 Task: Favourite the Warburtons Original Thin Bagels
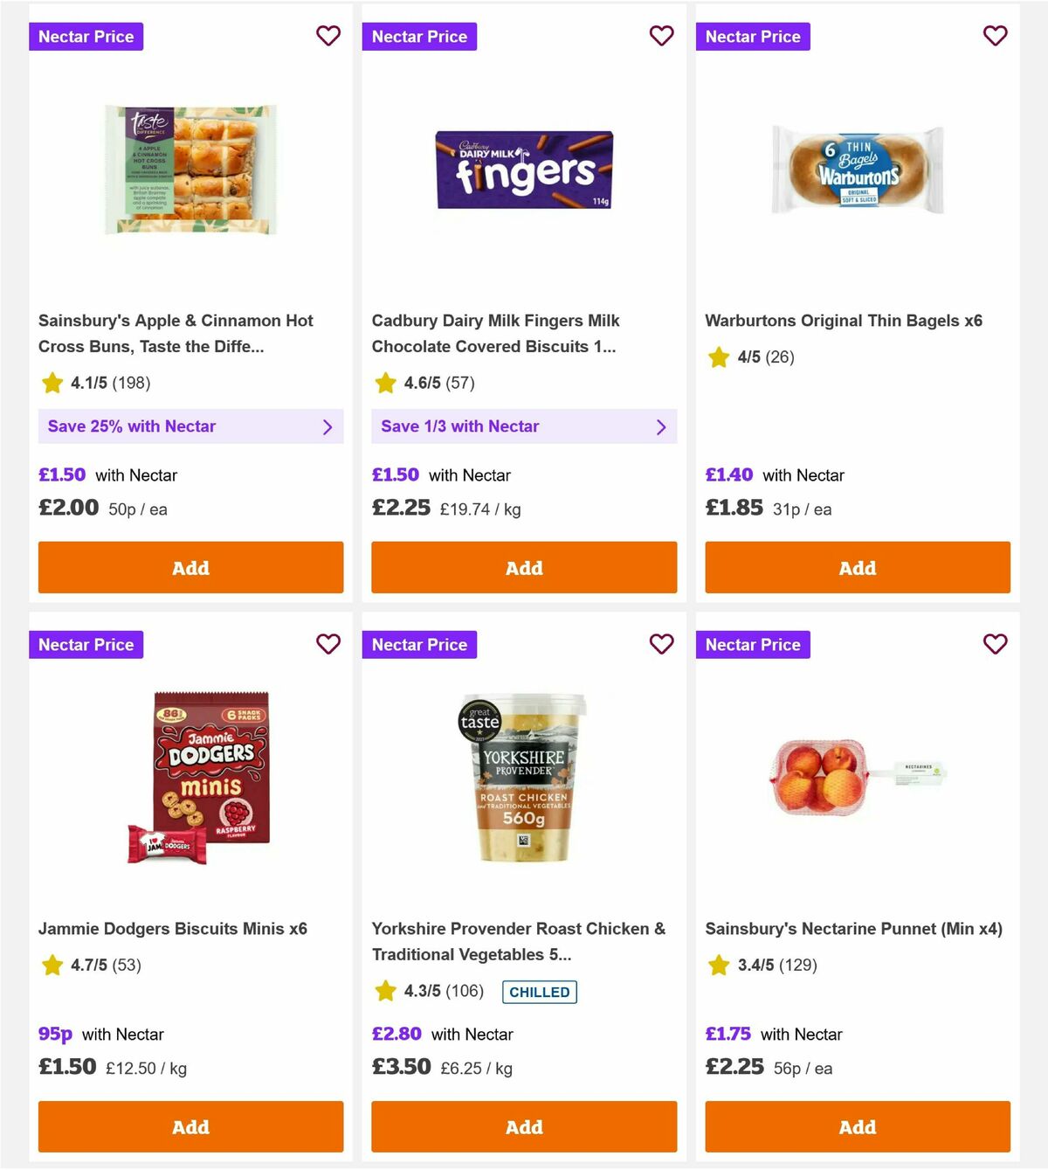995,36
